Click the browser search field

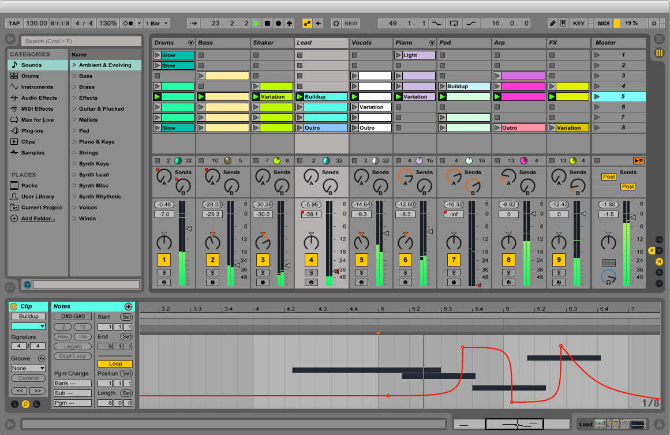tap(81, 41)
